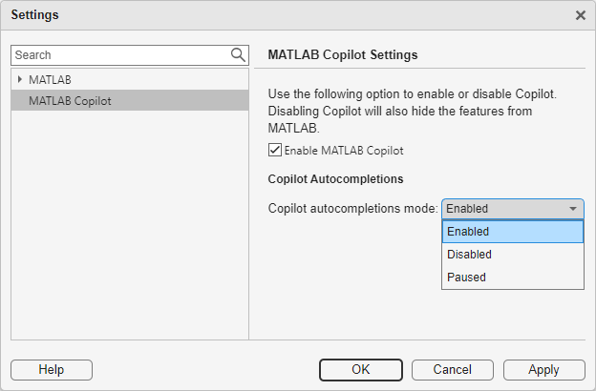This screenshot has width=596, height=391.
Task: Uncheck the Enable MATLAB Copilot checkbox
Action: coord(275,150)
